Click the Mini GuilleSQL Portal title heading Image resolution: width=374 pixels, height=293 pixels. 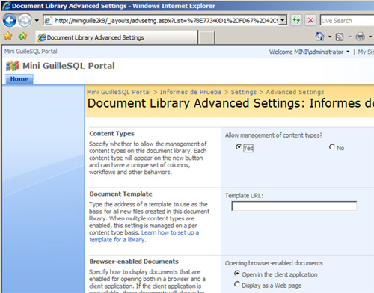(x=69, y=66)
